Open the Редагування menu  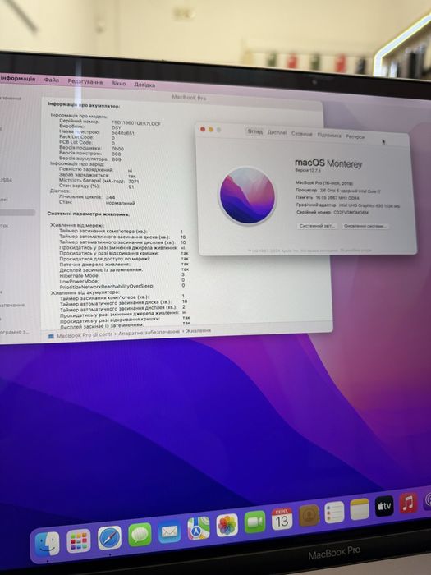tap(85, 81)
